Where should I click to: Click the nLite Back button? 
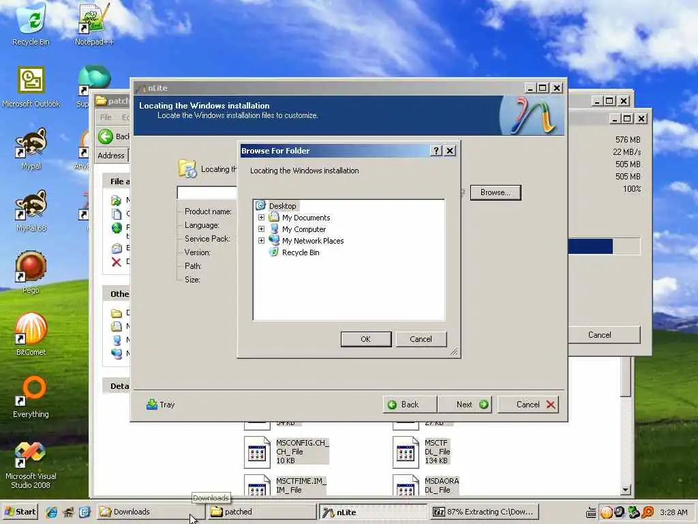[x=410, y=405]
